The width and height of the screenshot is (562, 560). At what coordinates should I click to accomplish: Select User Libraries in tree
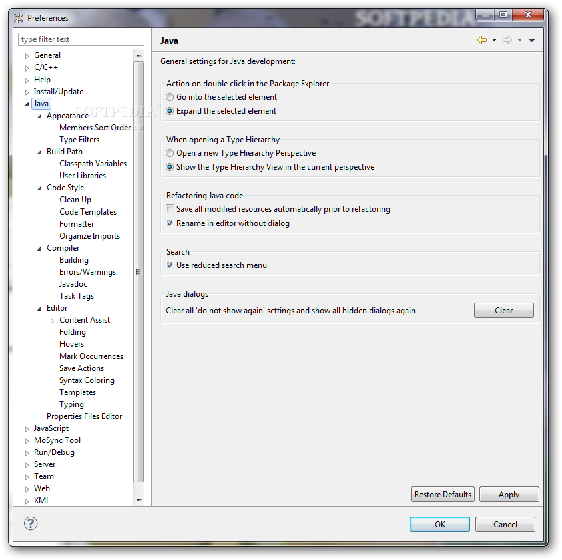point(83,176)
